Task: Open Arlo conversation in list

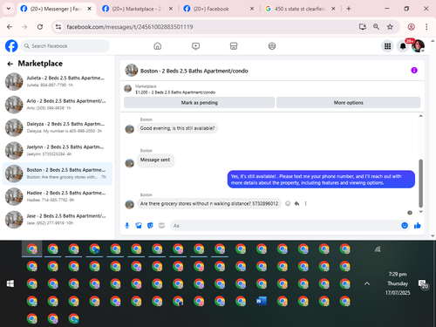Action: coord(58,105)
